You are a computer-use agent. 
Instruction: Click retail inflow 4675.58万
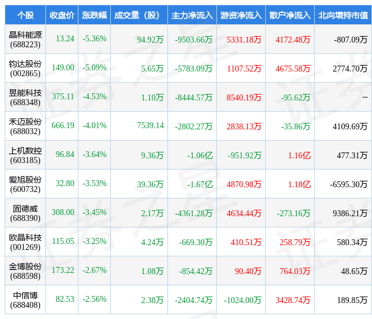[293, 69]
